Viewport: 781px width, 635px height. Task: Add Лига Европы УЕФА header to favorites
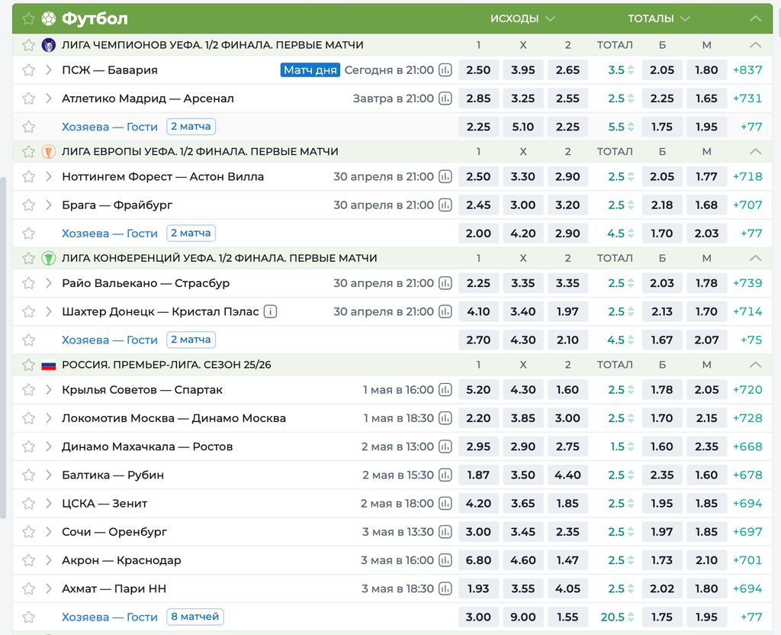point(28,152)
